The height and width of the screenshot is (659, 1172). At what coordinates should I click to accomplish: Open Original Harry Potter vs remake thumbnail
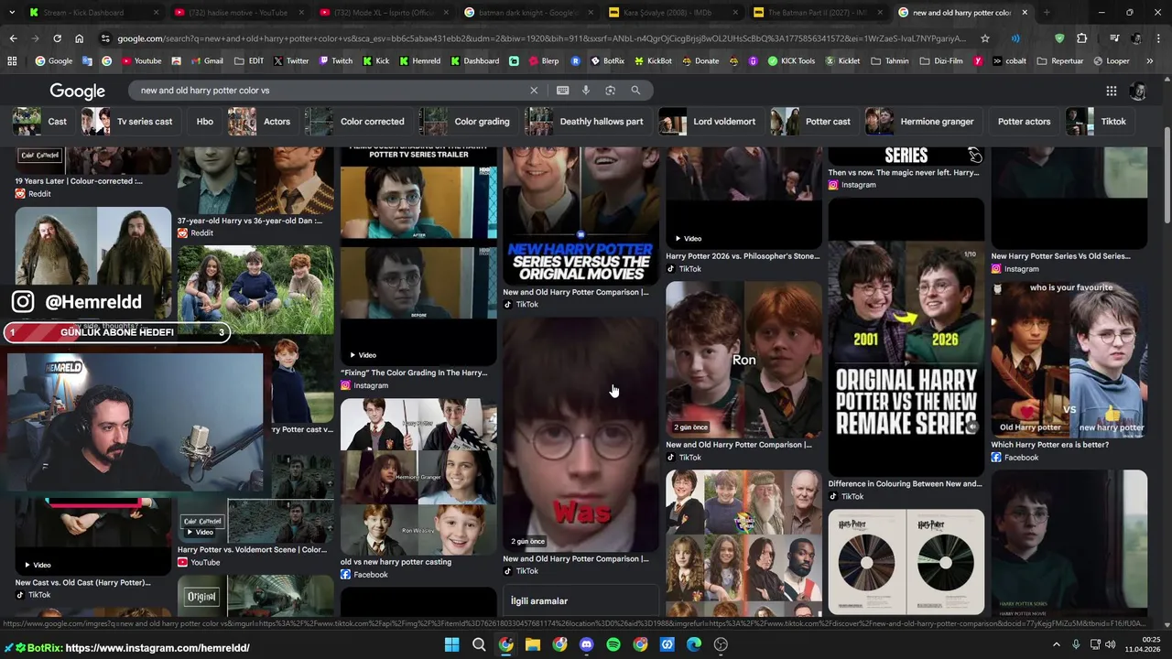pyautogui.click(x=906, y=337)
